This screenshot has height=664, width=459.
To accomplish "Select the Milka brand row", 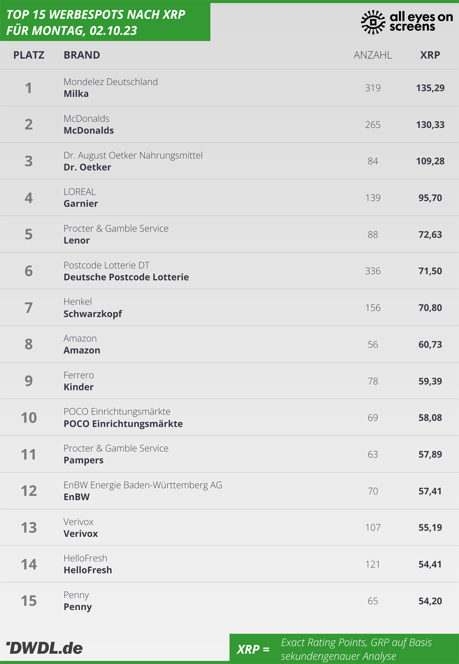I will (229, 88).
